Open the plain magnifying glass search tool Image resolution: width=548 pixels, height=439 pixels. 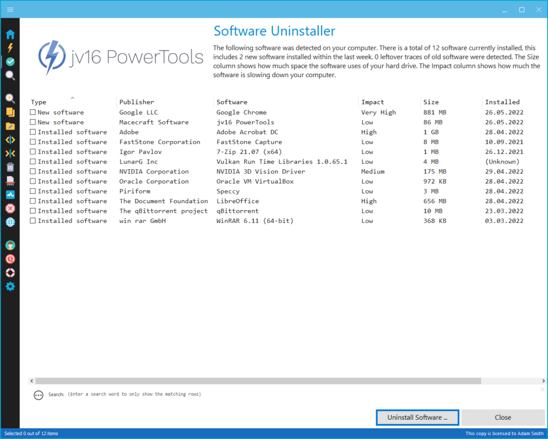point(10,75)
